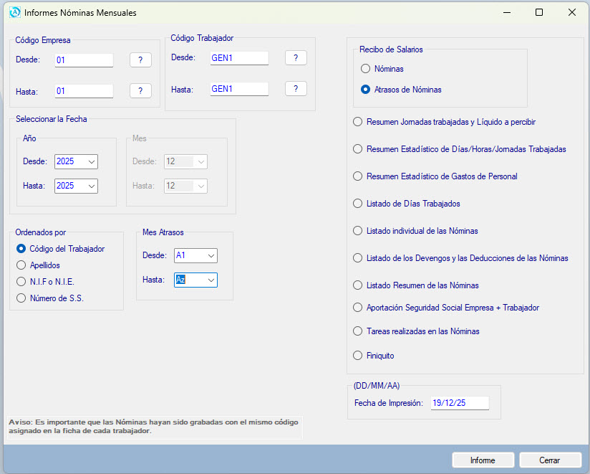590x474 pixels.
Task: Click the Fecha de Impresión field
Action: pos(458,403)
